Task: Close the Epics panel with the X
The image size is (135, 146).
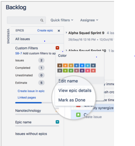Action: 59,31
